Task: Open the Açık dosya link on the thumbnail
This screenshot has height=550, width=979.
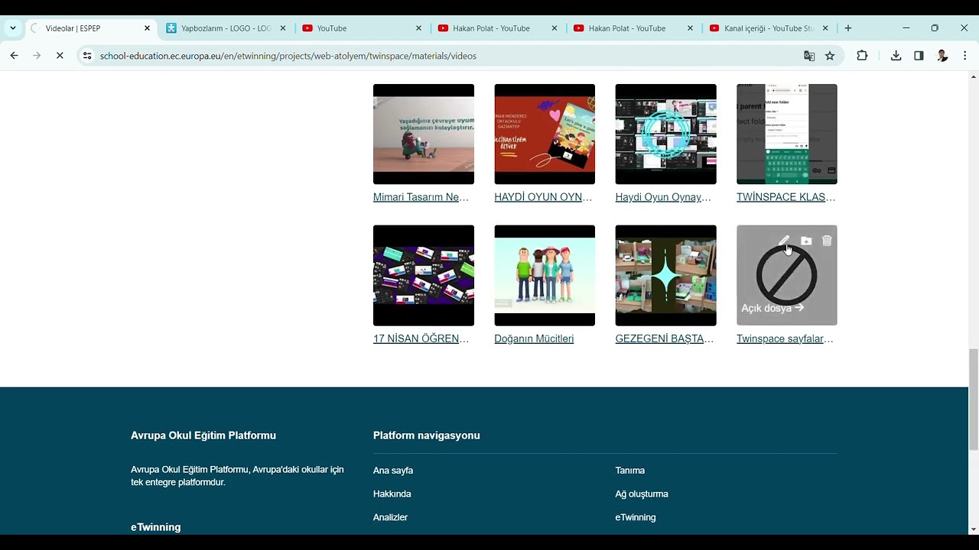Action: click(x=772, y=308)
